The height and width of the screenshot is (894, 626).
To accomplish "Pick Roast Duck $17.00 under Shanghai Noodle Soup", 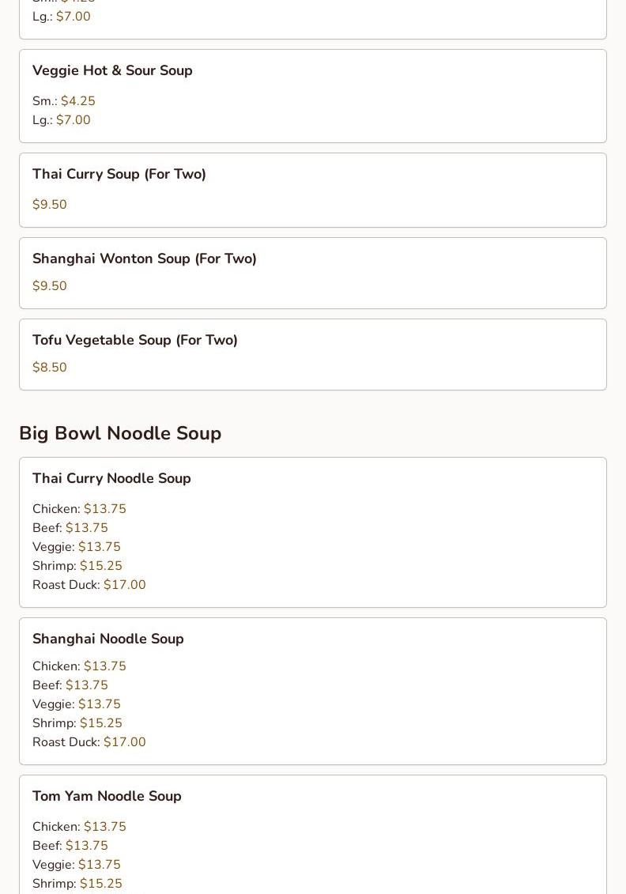I will point(89,741).
